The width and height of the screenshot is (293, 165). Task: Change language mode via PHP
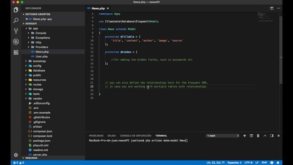coord(264,163)
